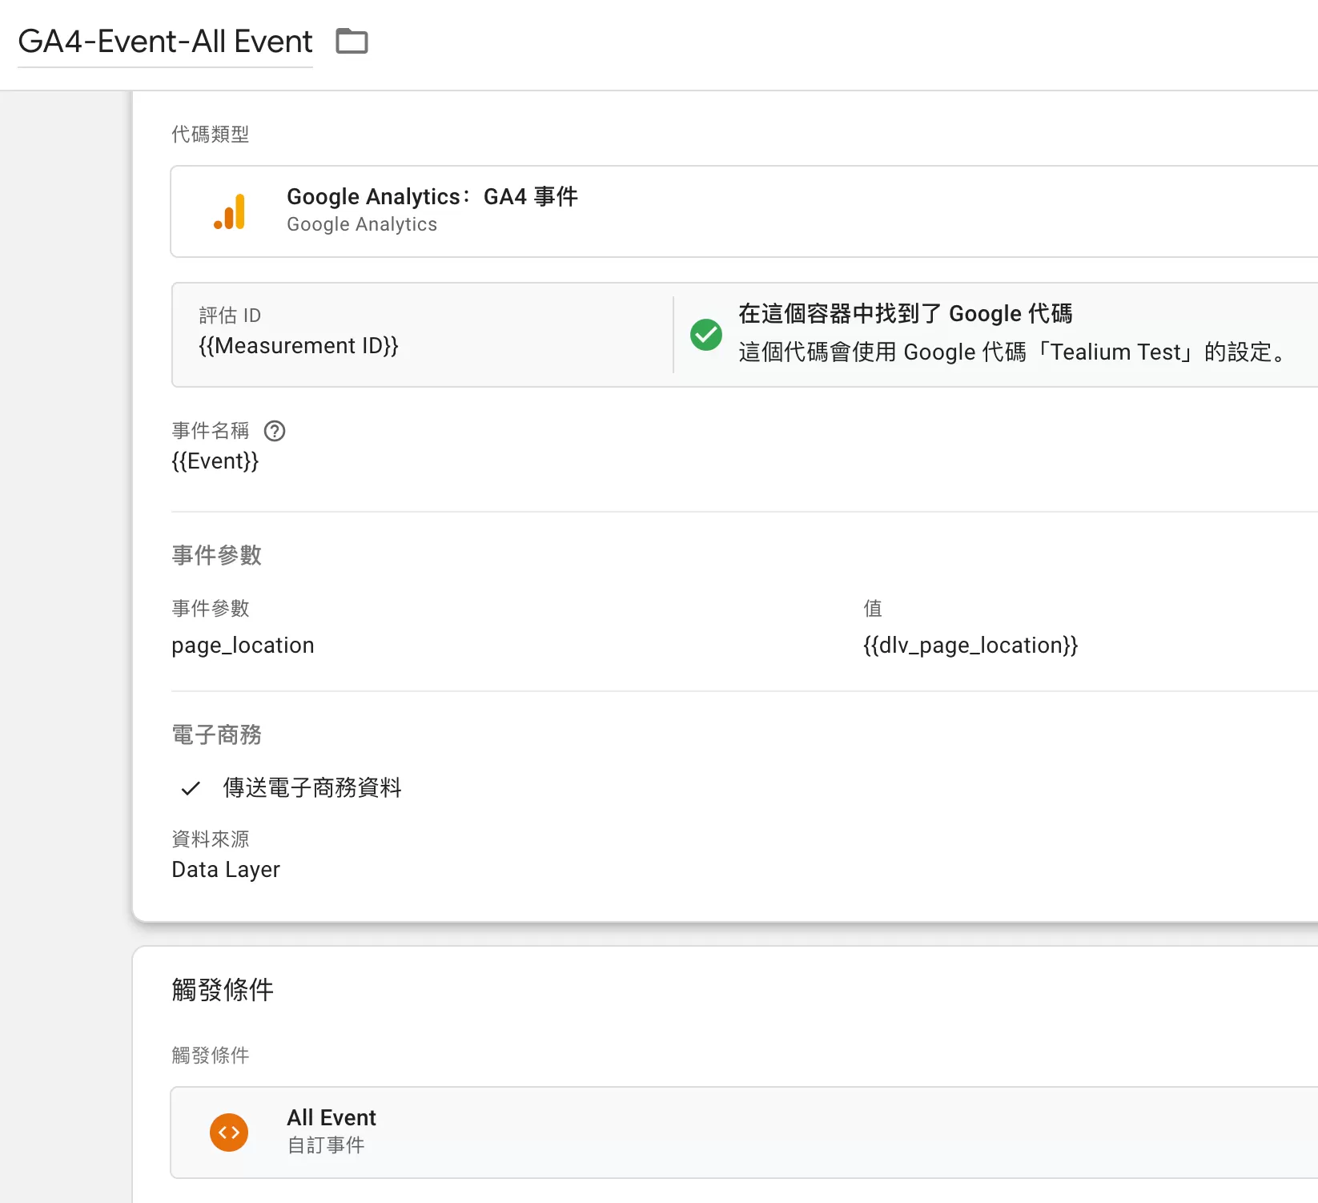The height and width of the screenshot is (1203, 1318).
Task: Click the Data Layer data source value
Action: pos(226,870)
